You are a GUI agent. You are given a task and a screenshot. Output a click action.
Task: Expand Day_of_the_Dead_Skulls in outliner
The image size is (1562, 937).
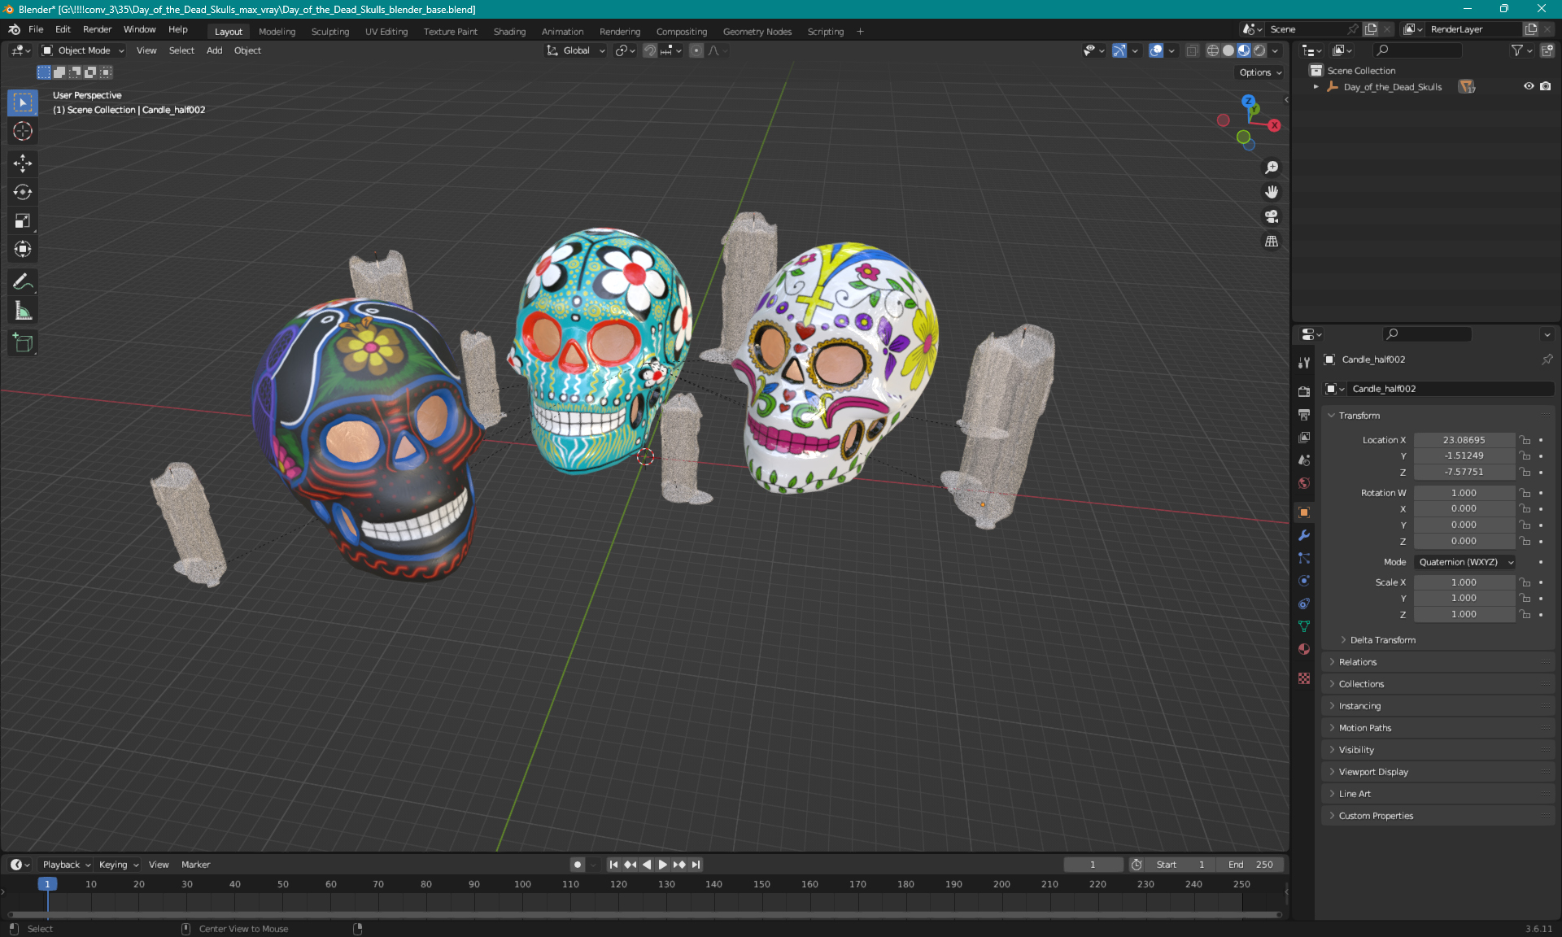pyautogui.click(x=1315, y=87)
